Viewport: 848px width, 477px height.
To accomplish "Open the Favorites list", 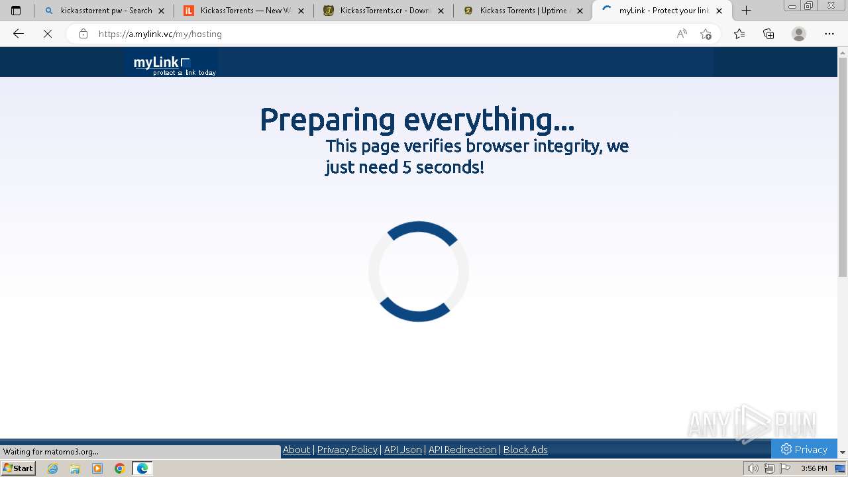I will tap(739, 34).
